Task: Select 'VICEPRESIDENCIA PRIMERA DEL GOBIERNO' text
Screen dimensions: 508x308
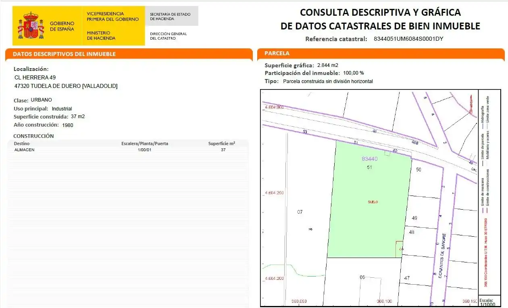Action: pos(112,17)
